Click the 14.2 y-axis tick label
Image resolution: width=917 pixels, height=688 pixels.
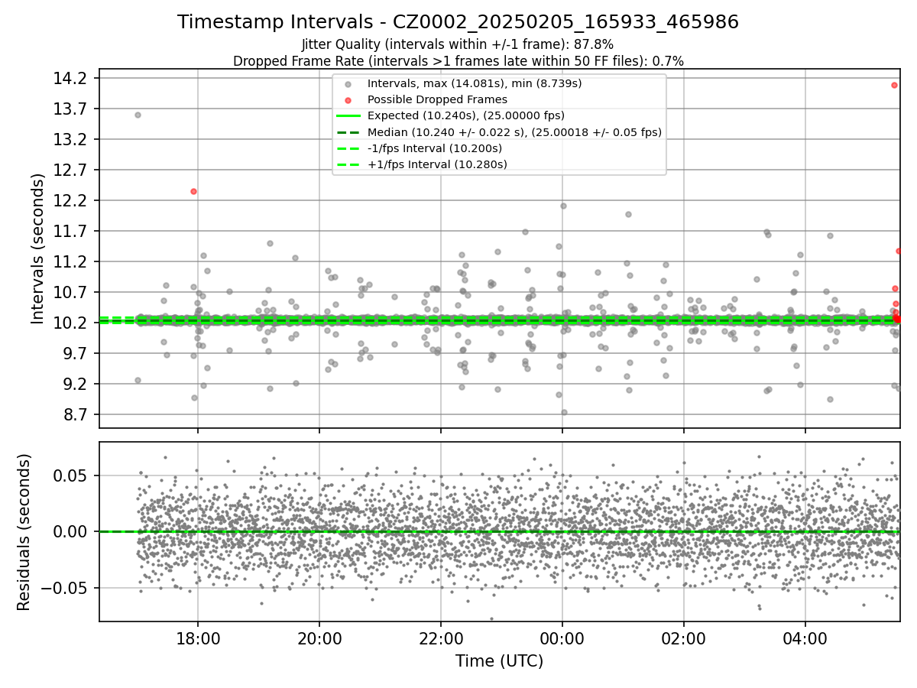[x=71, y=78]
